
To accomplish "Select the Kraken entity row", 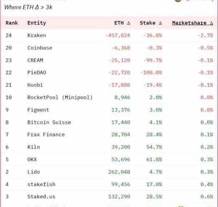I will [37, 35].
